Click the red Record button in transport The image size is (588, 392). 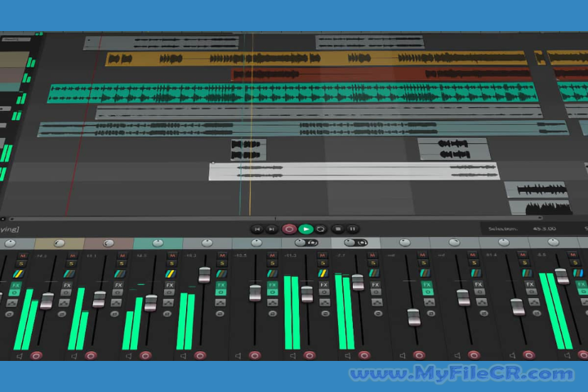click(289, 229)
